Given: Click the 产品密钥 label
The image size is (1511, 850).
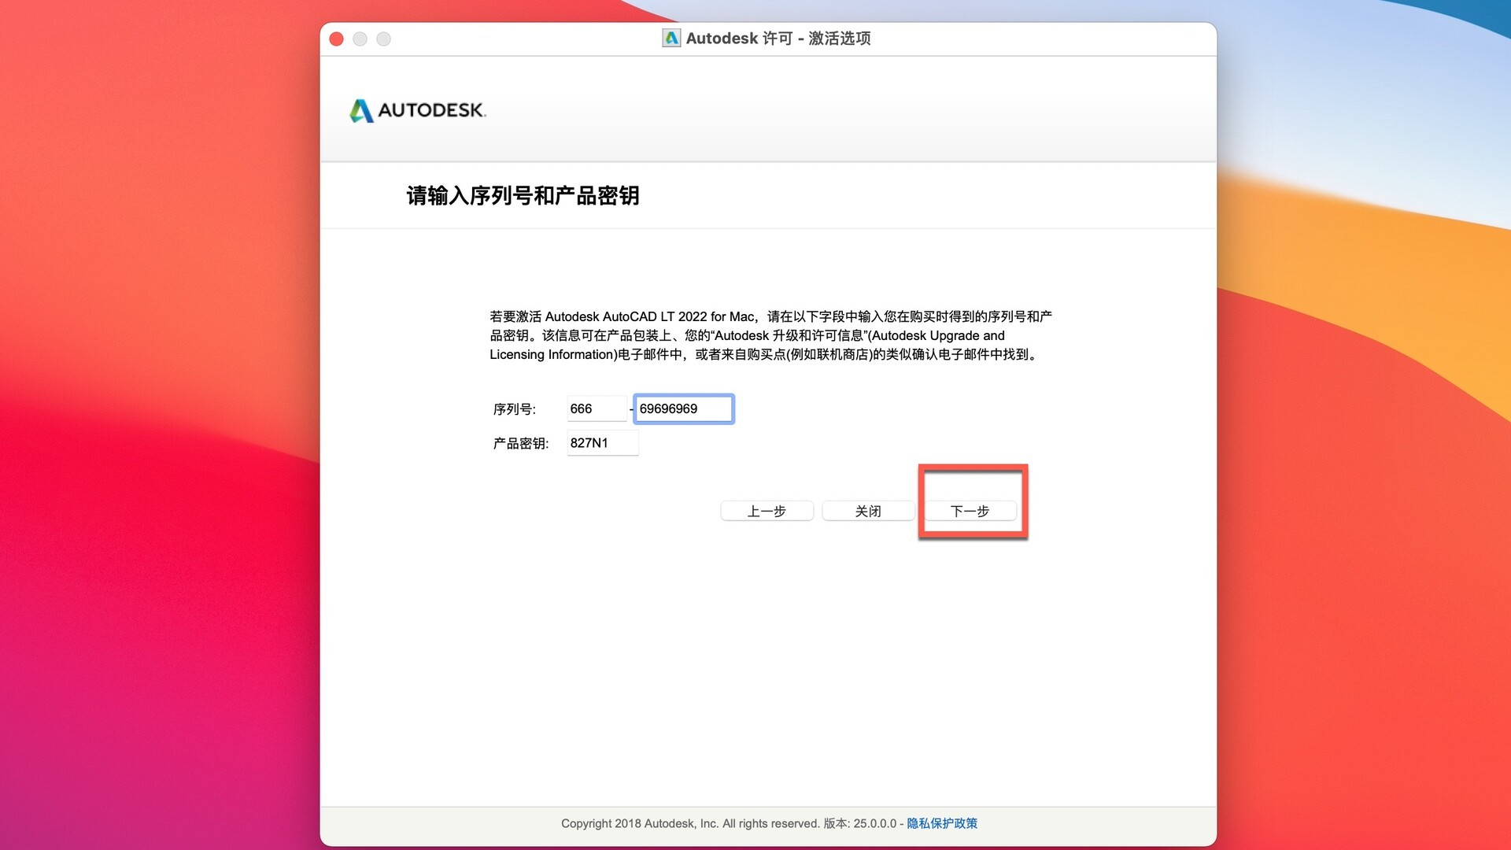Looking at the screenshot, I should (520, 444).
